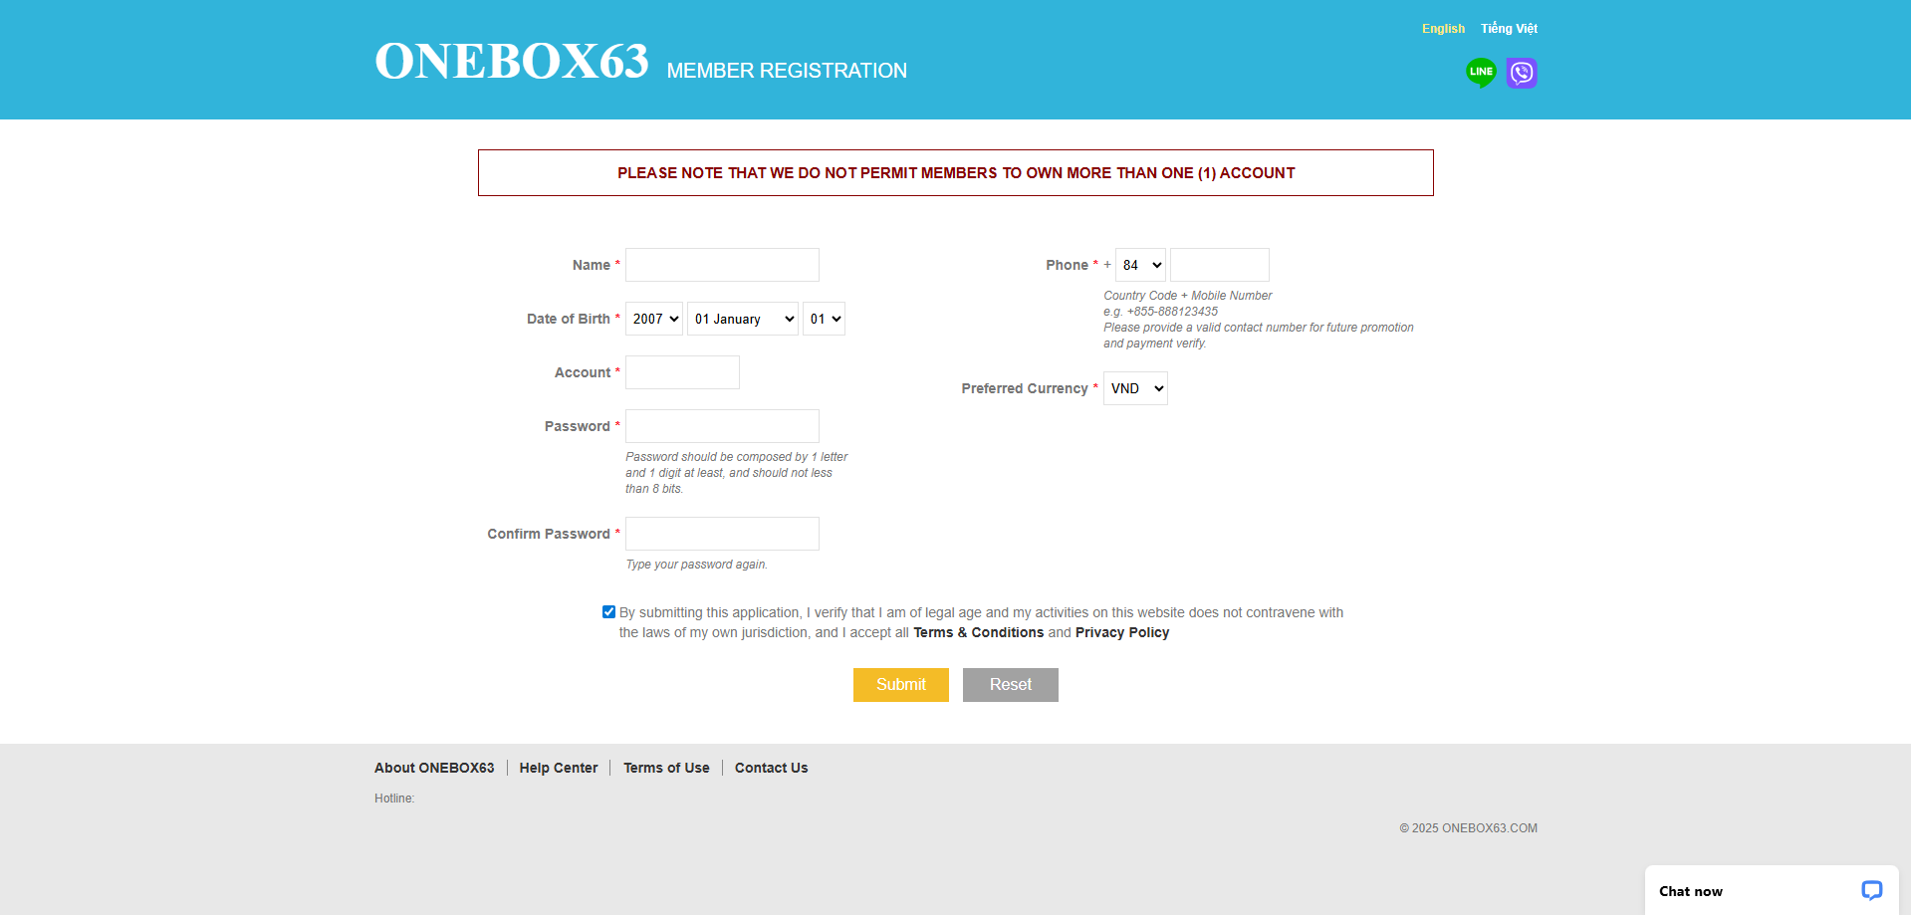
Task: Open the Preferred Currency dropdown
Action: click(1135, 388)
